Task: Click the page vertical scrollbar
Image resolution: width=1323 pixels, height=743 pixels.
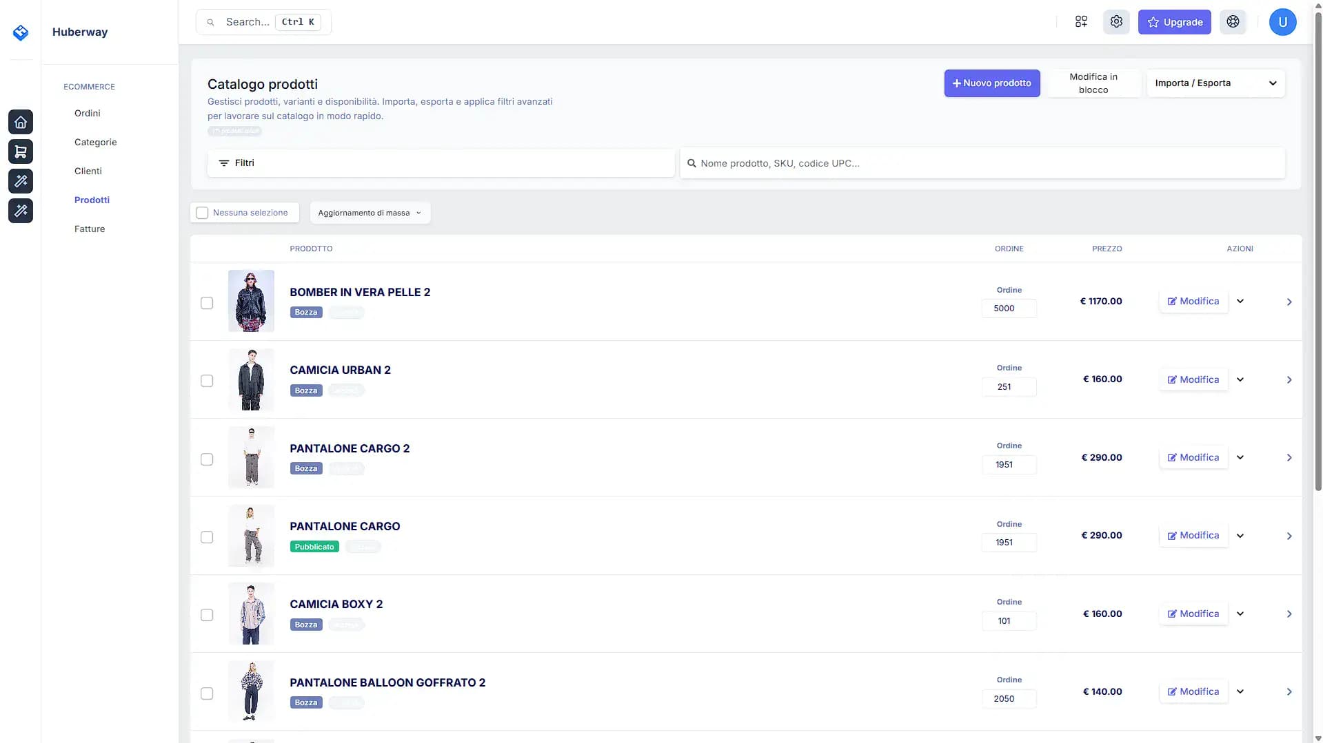Action: tap(1318, 275)
